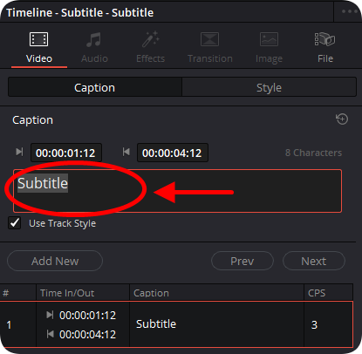Open the Transition inspector tab
Viewport: 362px width, 354px height.
pos(210,47)
